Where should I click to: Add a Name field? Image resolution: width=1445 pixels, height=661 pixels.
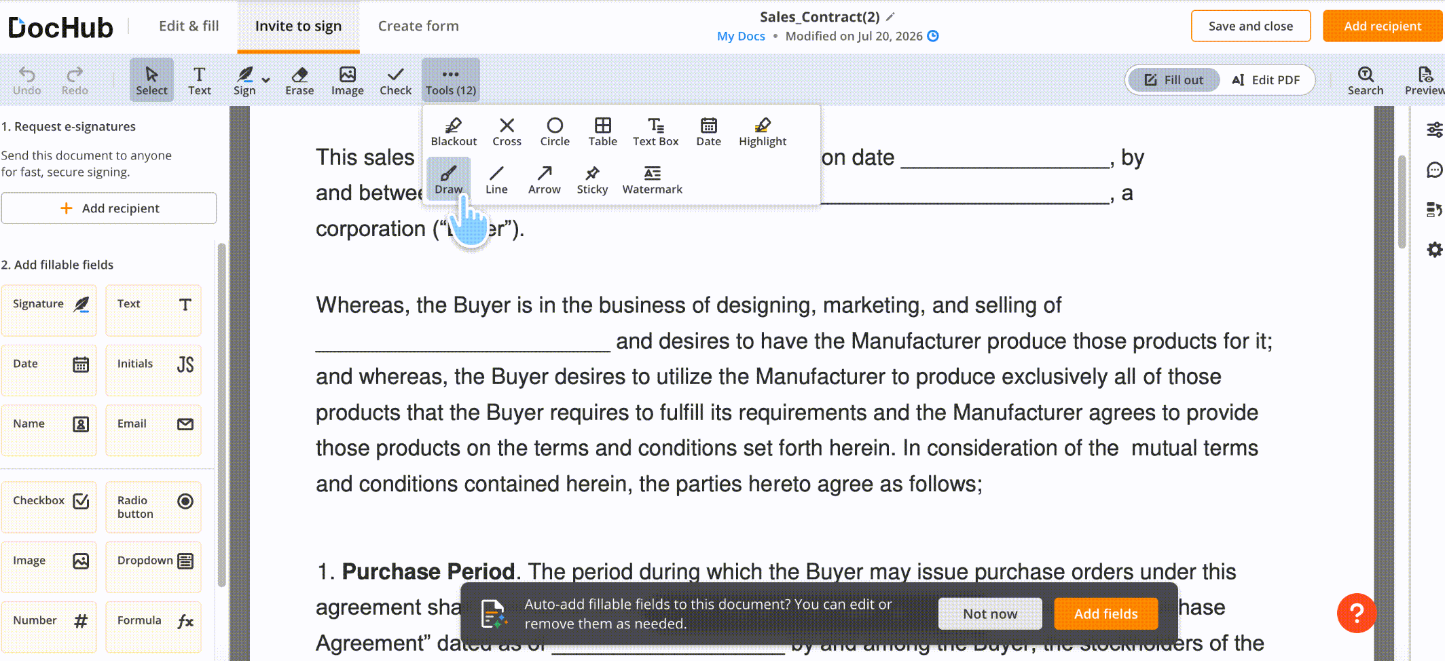tap(49, 430)
